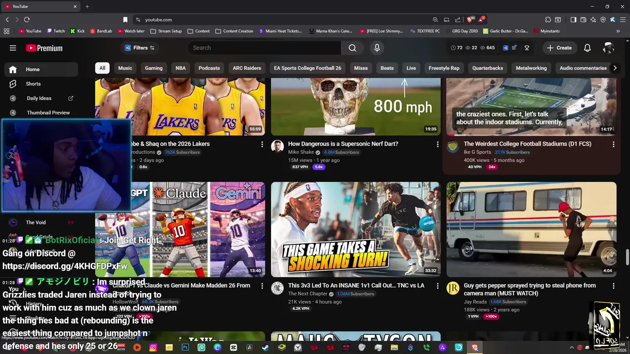Click the 72 stat counter in header

tap(457, 48)
